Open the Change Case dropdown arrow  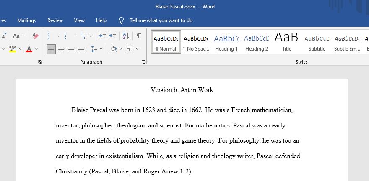click(x=23, y=36)
